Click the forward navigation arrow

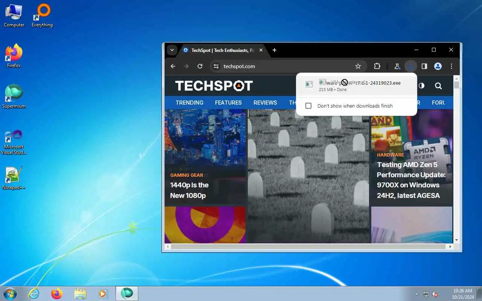(186, 66)
